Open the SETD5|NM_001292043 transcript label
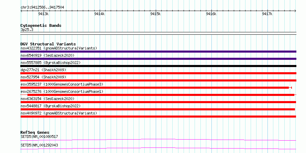306x153 pixels. (39, 145)
